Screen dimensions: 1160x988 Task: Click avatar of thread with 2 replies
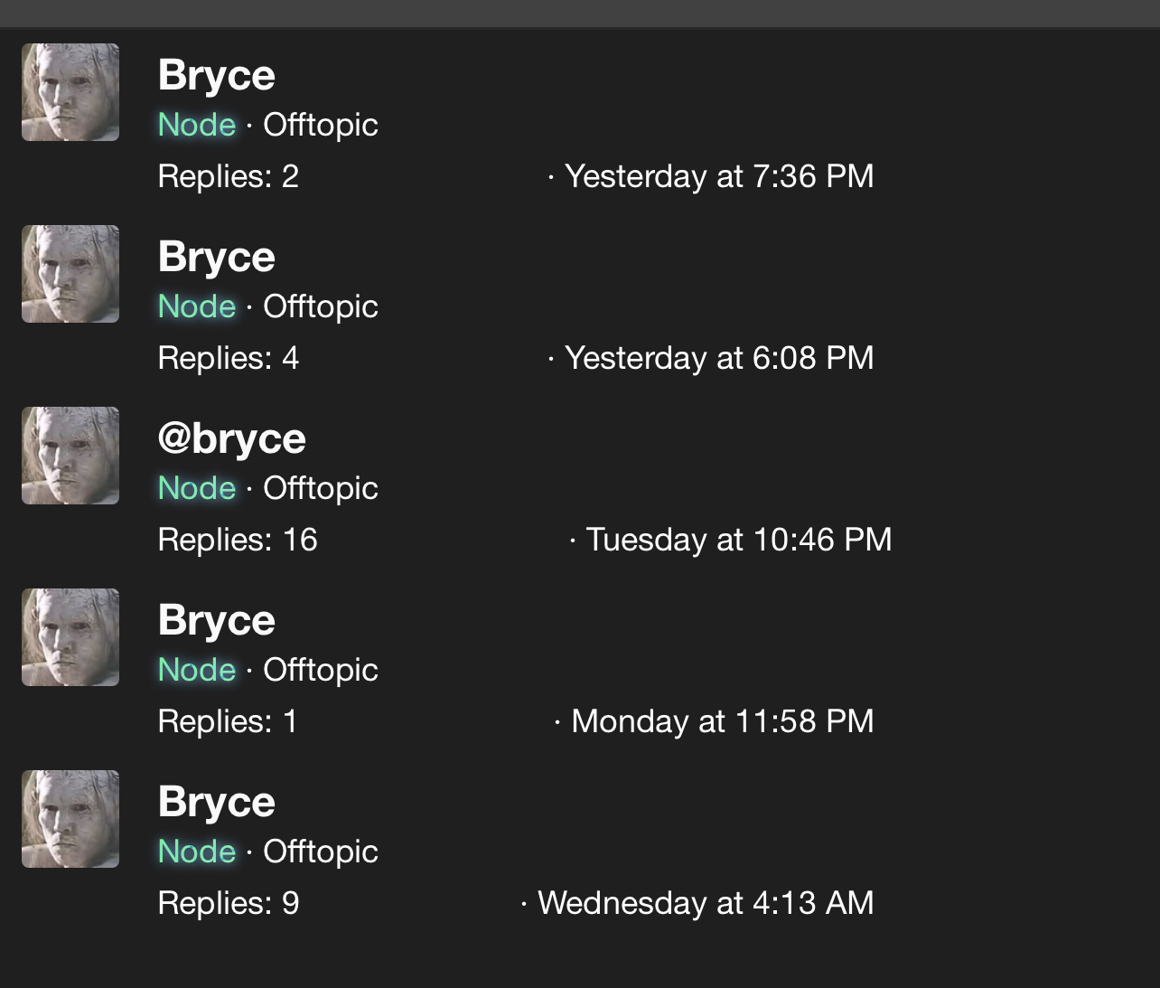tap(70, 92)
